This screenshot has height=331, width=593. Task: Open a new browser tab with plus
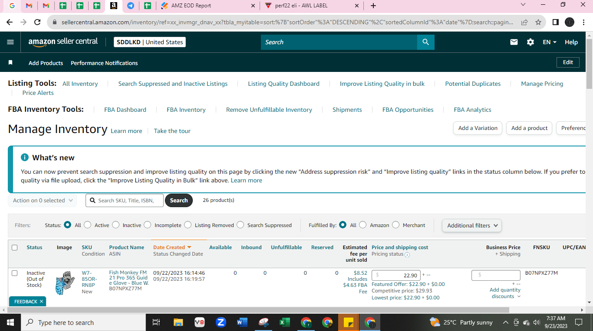coord(373,6)
